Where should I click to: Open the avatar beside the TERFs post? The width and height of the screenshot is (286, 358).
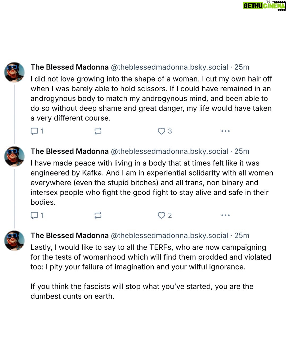(15, 241)
